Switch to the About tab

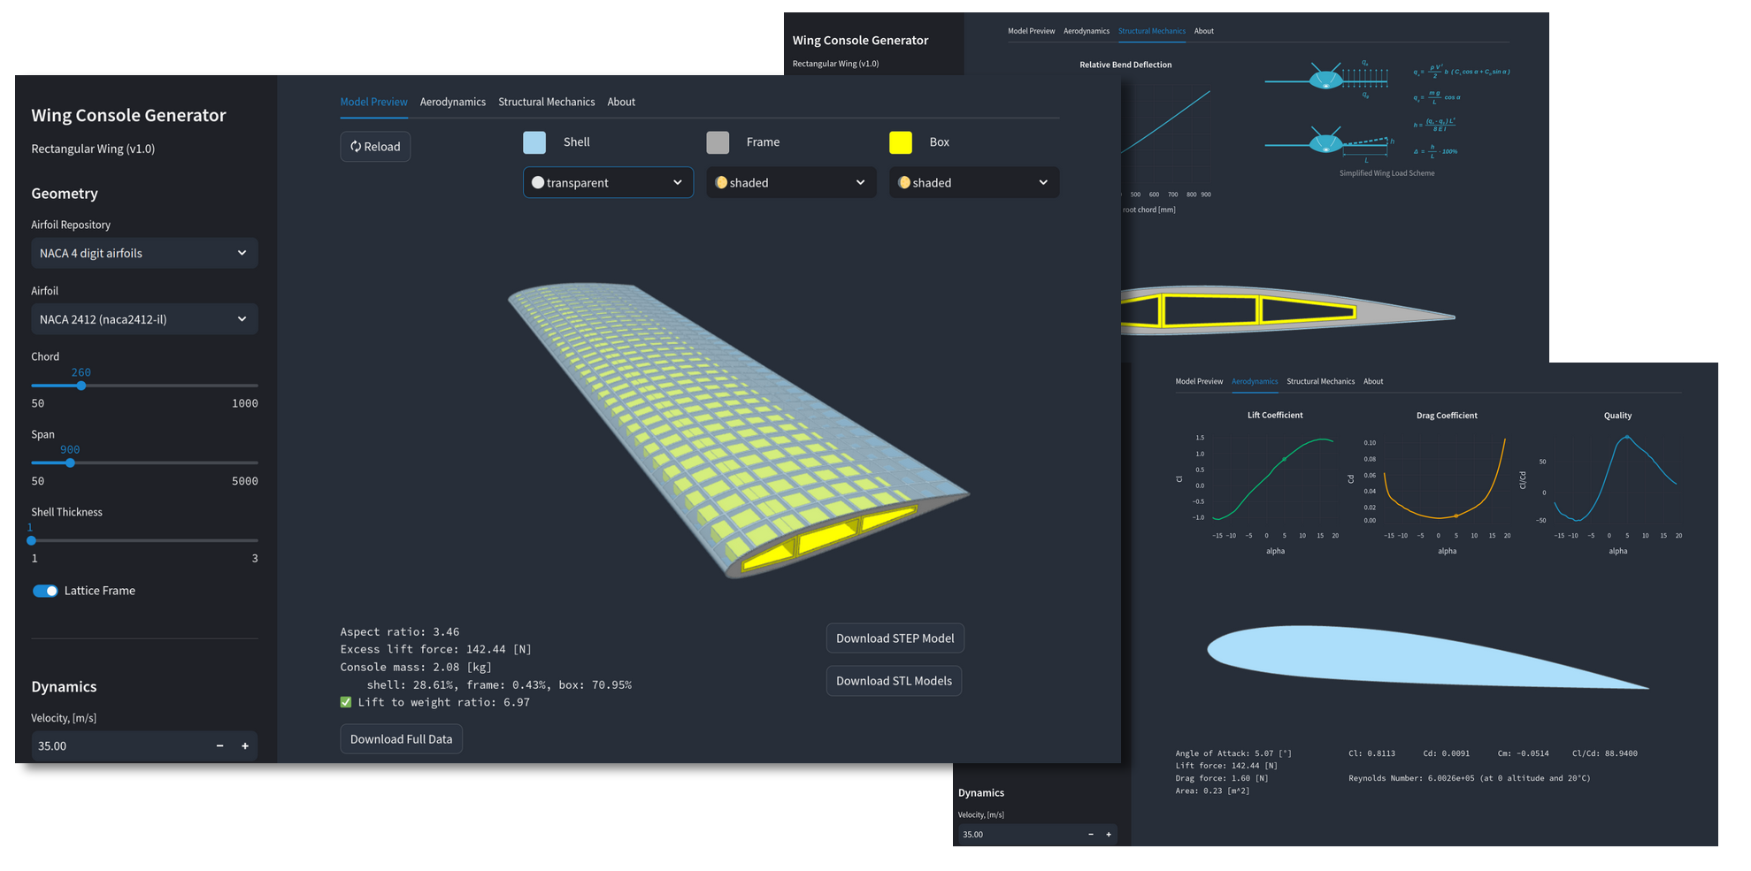coord(621,102)
